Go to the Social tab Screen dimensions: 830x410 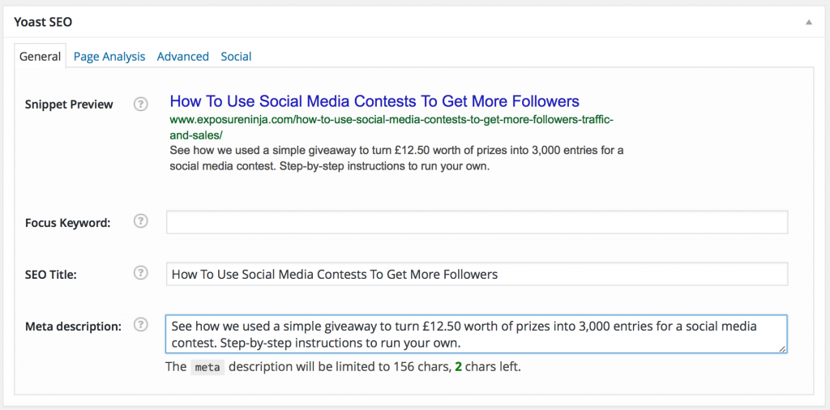pos(236,57)
